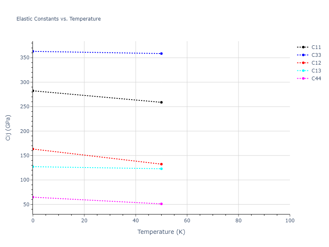Viewport: 329px width, 247px height.
Task: Select the cyan C13 point at 50 K
Action: (x=161, y=169)
